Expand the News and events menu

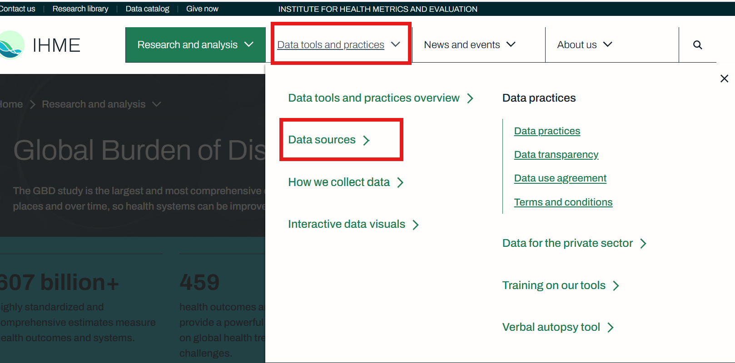point(470,45)
